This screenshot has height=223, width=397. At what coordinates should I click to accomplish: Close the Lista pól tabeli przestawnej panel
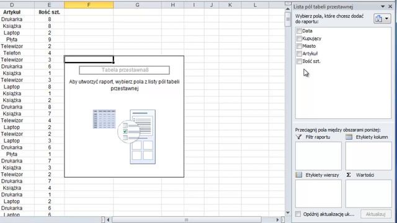(x=390, y=7)
